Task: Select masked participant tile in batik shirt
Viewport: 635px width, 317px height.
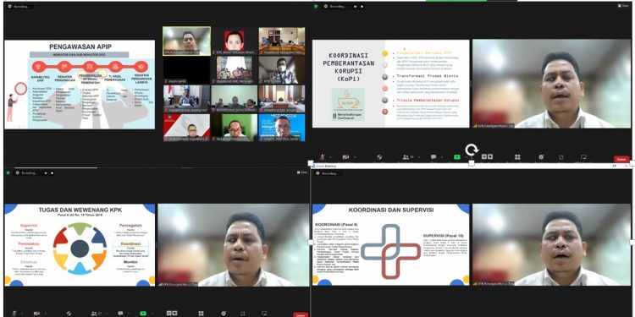Action: click(x=282, y=70)
